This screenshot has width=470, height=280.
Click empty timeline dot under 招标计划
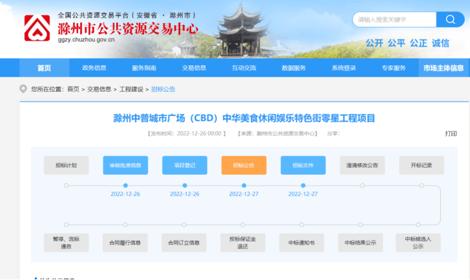[66, 185]
